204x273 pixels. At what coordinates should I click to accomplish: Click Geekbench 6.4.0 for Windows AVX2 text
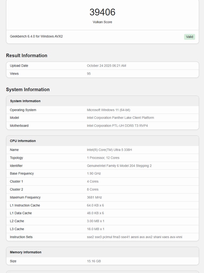(36, 36)
